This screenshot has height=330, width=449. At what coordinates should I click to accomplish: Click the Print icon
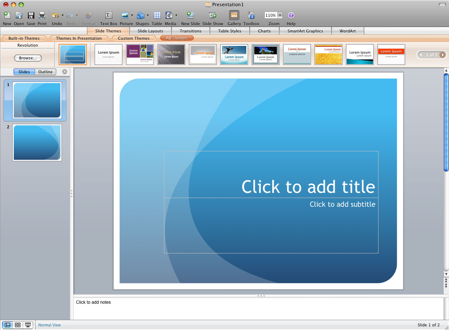pos(42,16)
